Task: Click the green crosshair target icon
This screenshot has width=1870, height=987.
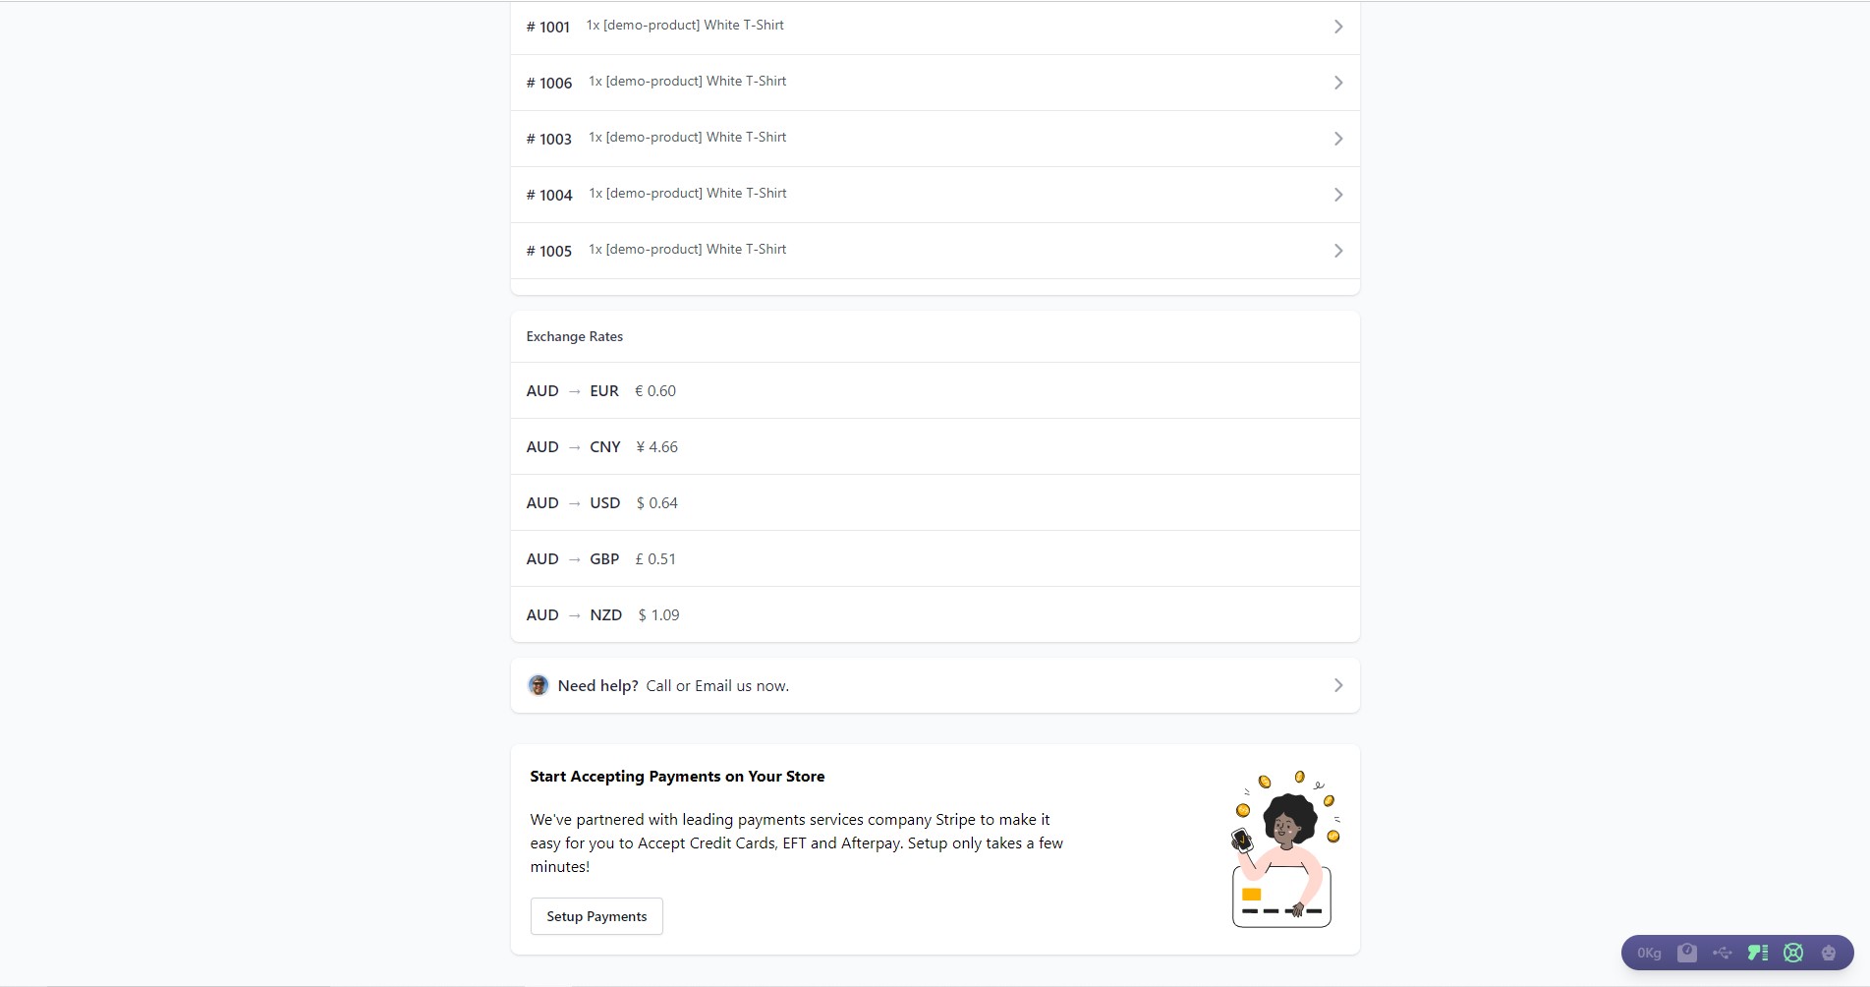Action: point(1793,953)
